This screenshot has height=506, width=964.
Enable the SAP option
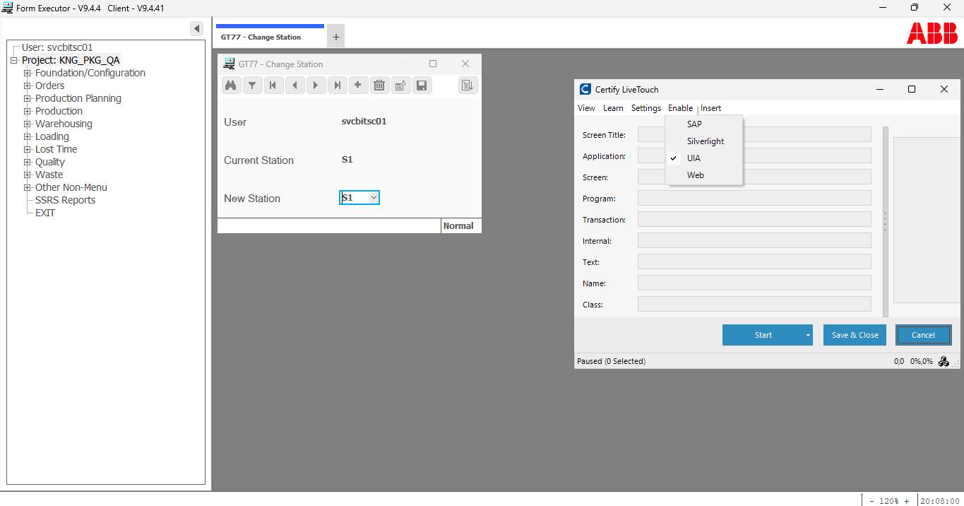click(x=694, y=124)
